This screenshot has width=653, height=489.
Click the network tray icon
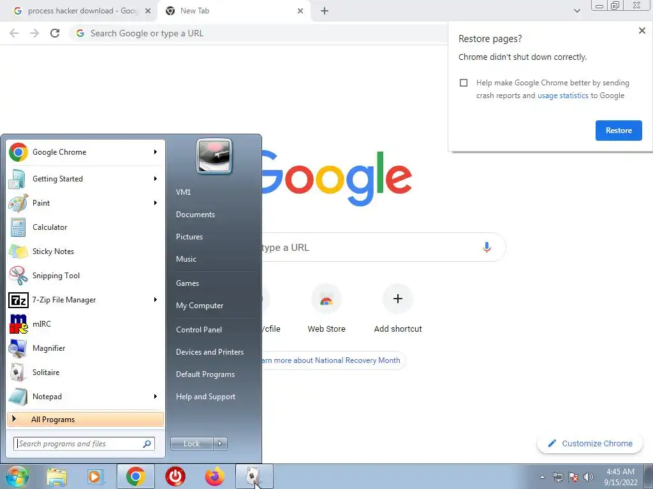pyautogui.click(x=557, y=477)
